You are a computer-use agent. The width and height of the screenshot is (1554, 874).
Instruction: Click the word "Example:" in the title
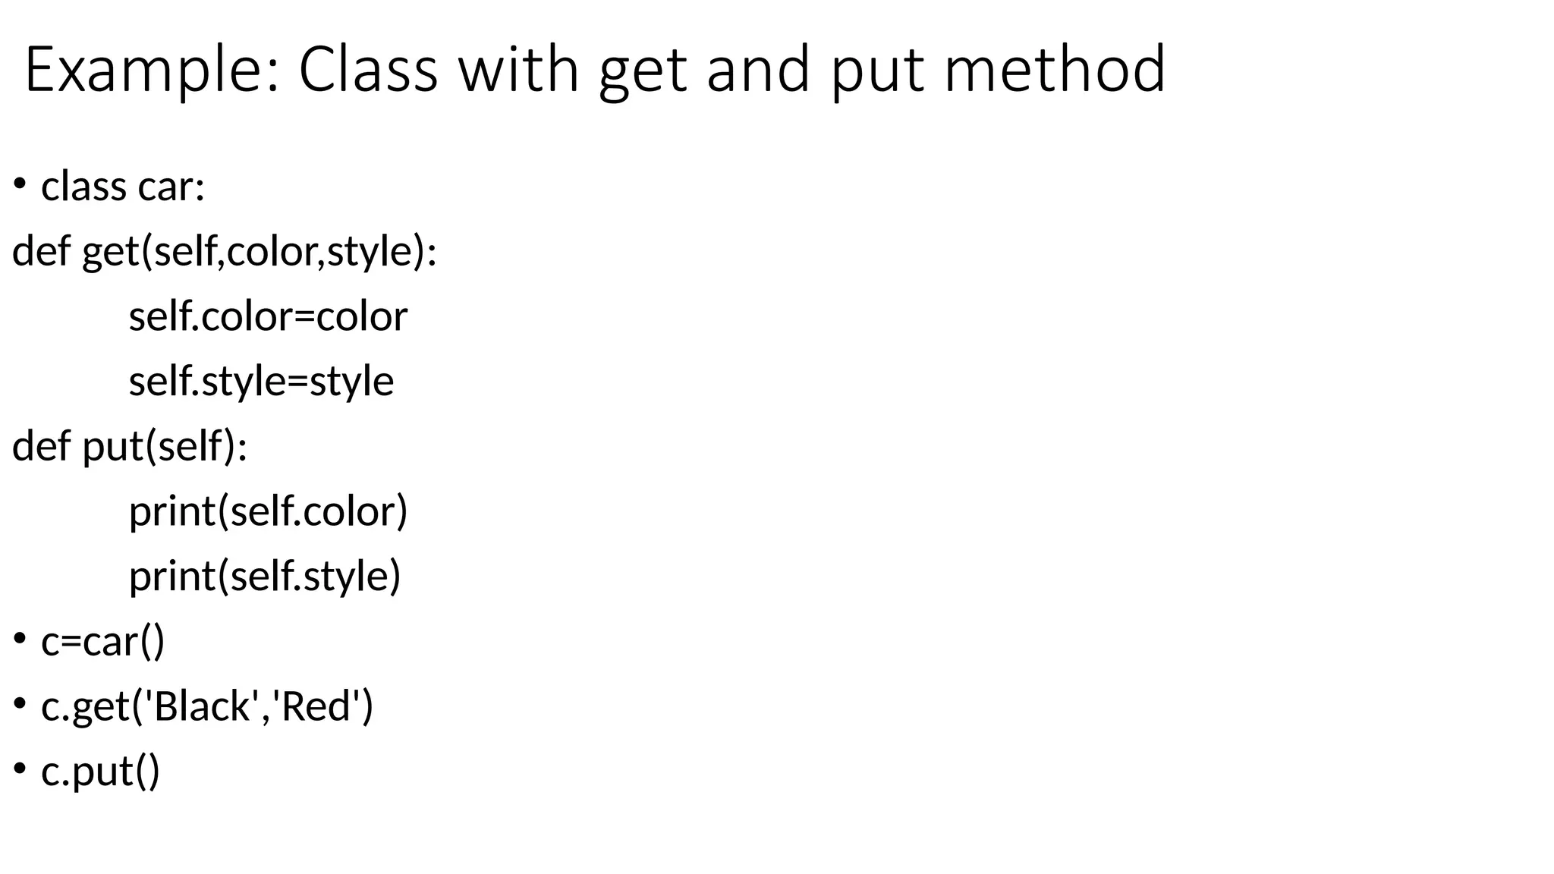point(153,70)
